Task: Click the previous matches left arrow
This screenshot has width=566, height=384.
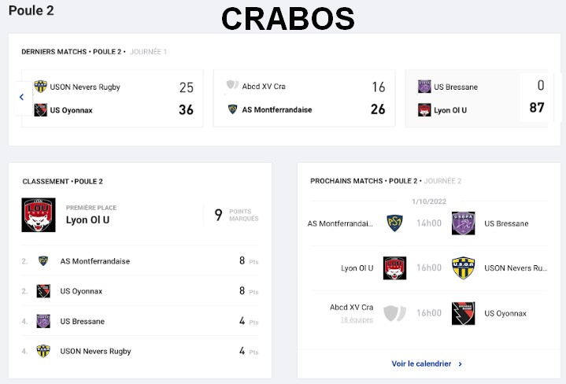Action: click(21, 98)
